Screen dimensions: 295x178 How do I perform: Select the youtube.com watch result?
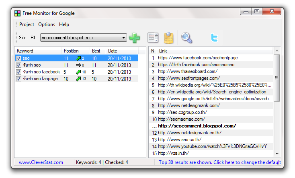pyautogui.click(x=212, y=146)
